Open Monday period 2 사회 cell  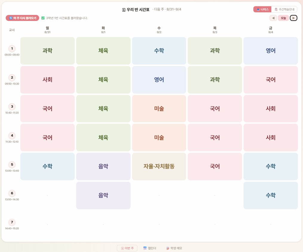click(47, 80)
